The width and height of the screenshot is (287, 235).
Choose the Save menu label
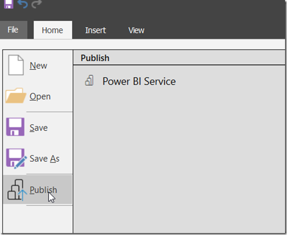click(39, 128)
